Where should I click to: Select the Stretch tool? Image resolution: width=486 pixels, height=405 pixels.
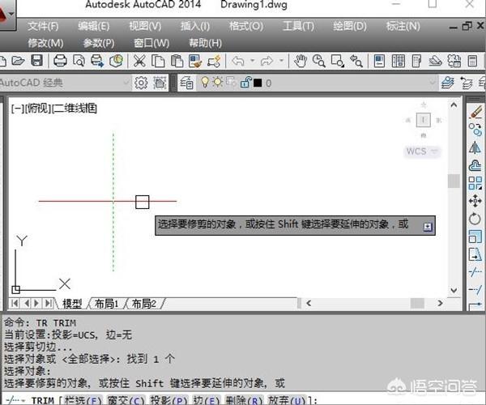coord(475,254)
